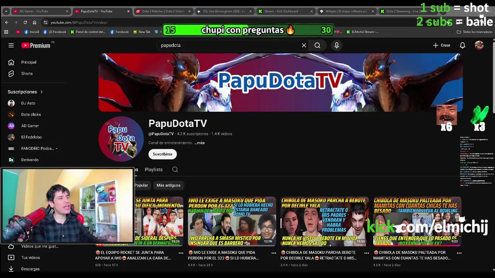This screenshot has width=495, height=278.
Task: Open the tab search dropdown arrow
Action: click(x=6, y=11)
